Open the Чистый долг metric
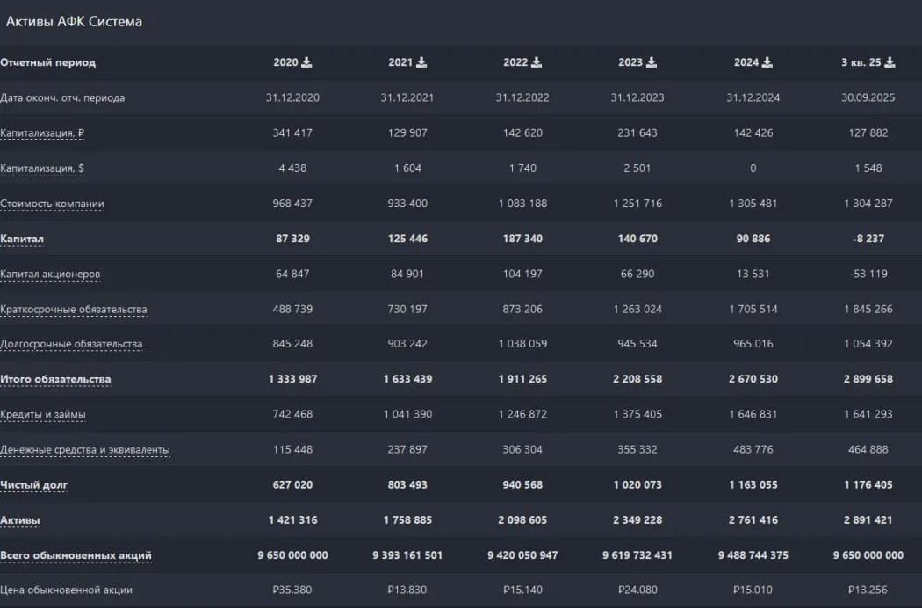Screen dimensions: 922x608 (33, 485)
